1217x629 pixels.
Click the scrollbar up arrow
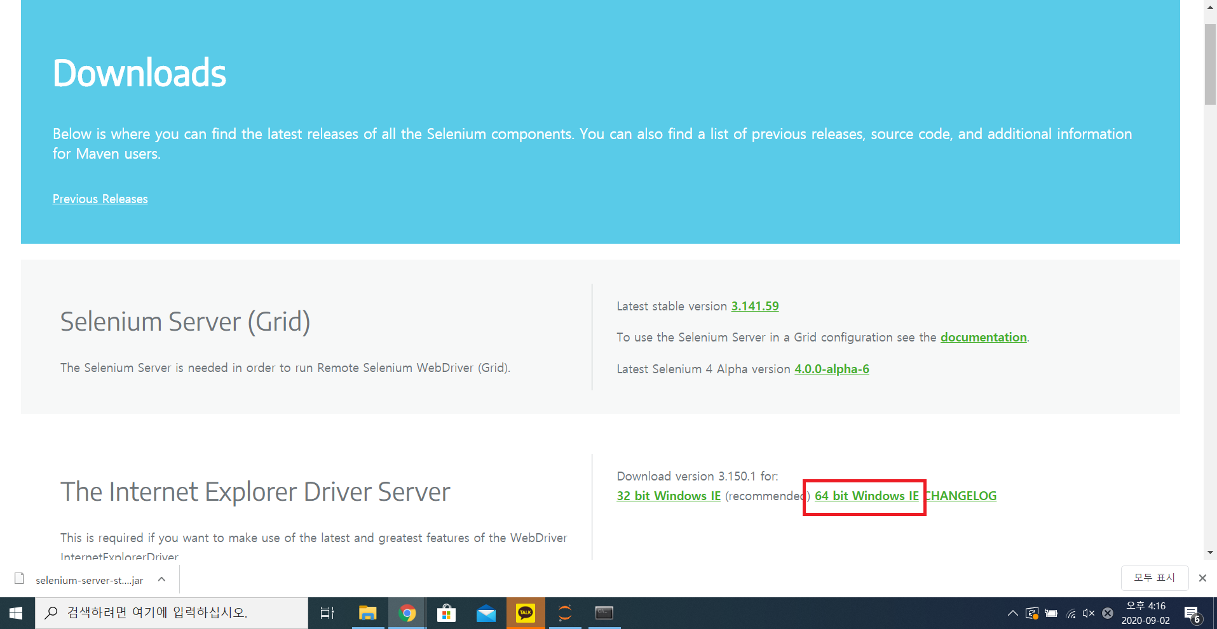coord(1210,7)
